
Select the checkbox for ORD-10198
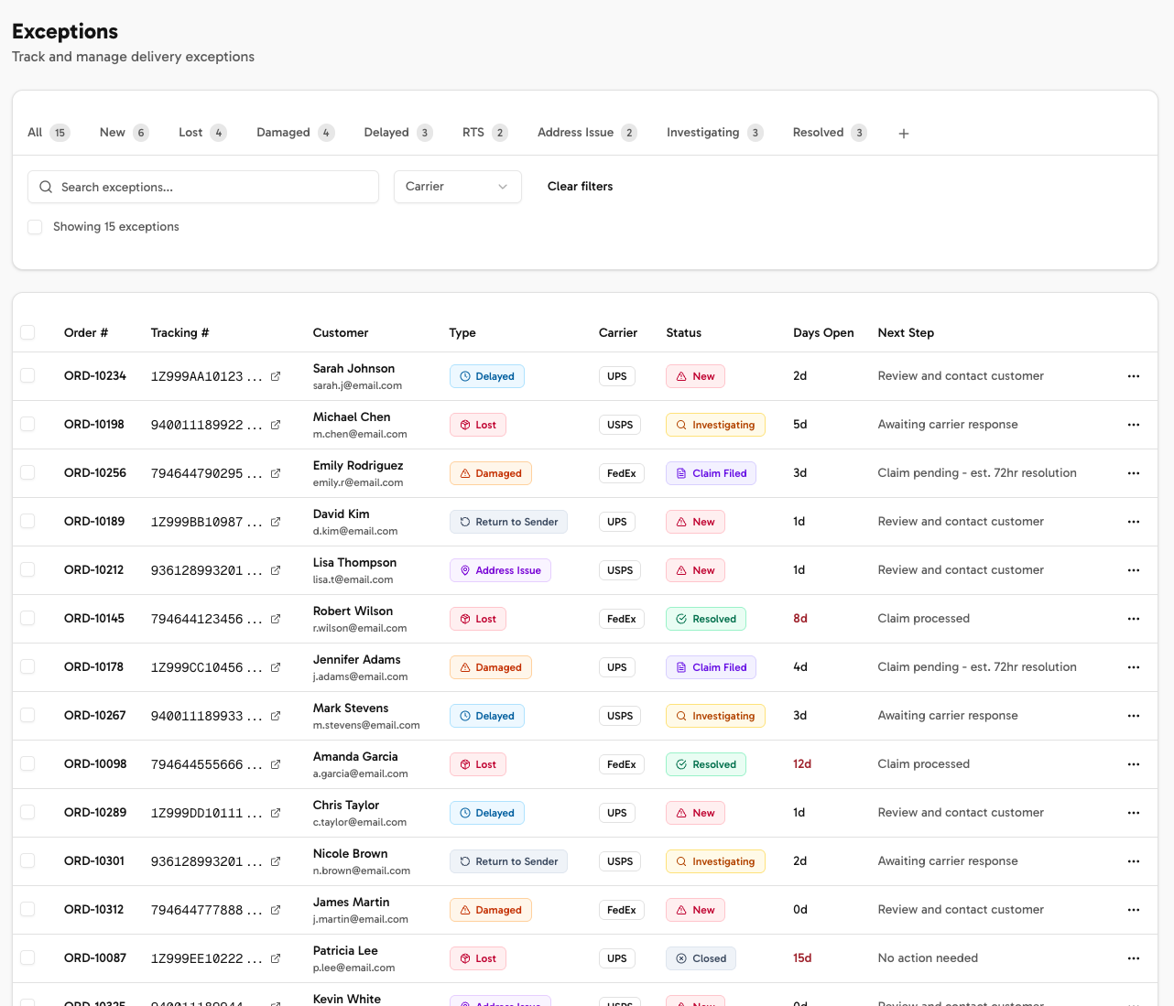tap(27, 425)
